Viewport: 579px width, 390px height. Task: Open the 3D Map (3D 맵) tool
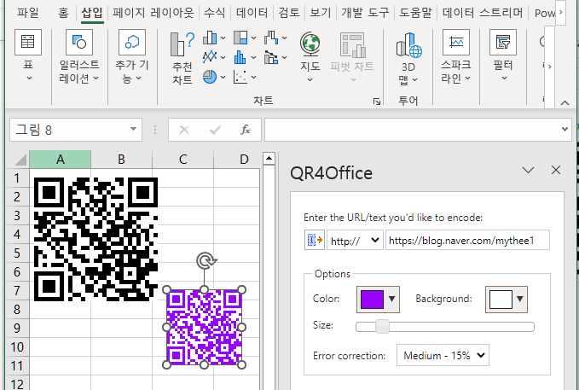click(408, 58)
